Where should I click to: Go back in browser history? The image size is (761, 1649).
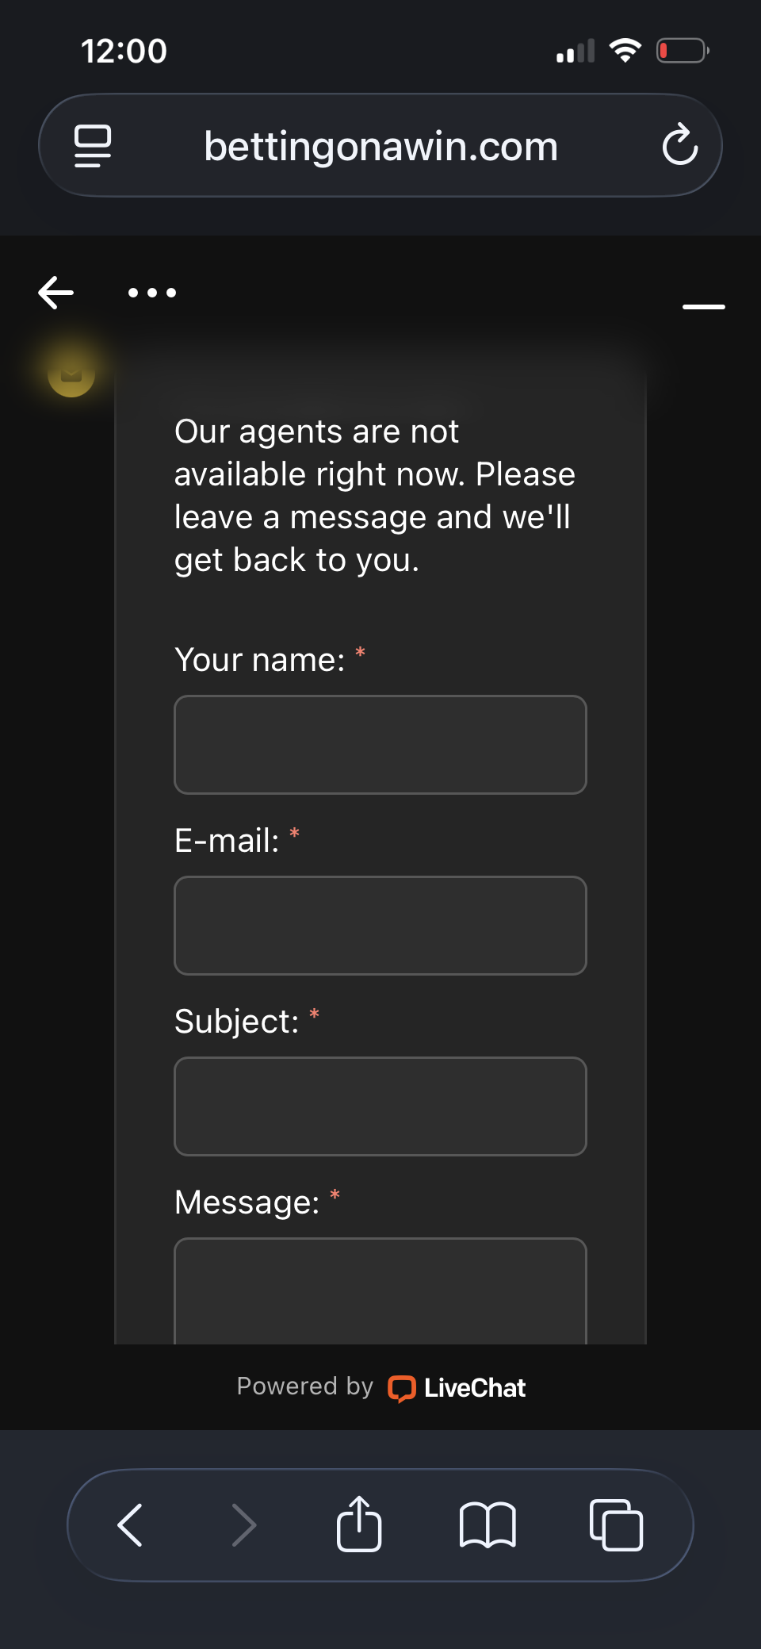[x=130, y=1524]
